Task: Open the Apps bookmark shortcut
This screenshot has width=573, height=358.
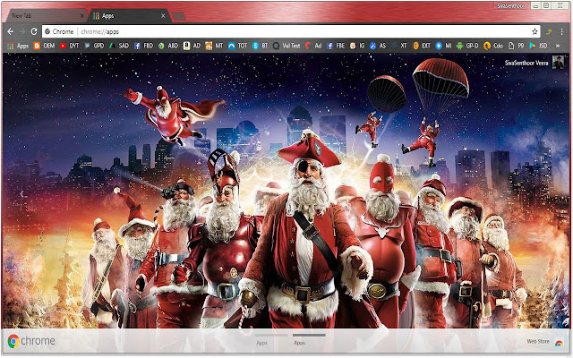Action: pos(18,46)
